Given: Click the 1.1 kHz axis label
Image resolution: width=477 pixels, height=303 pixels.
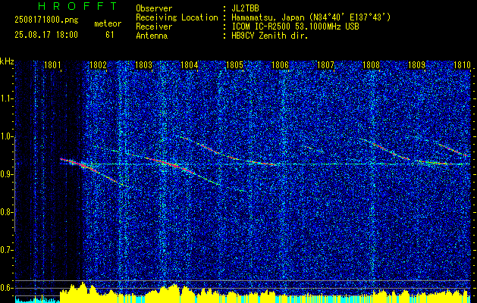Looking at the screenshot, I should tap(7, 98).
